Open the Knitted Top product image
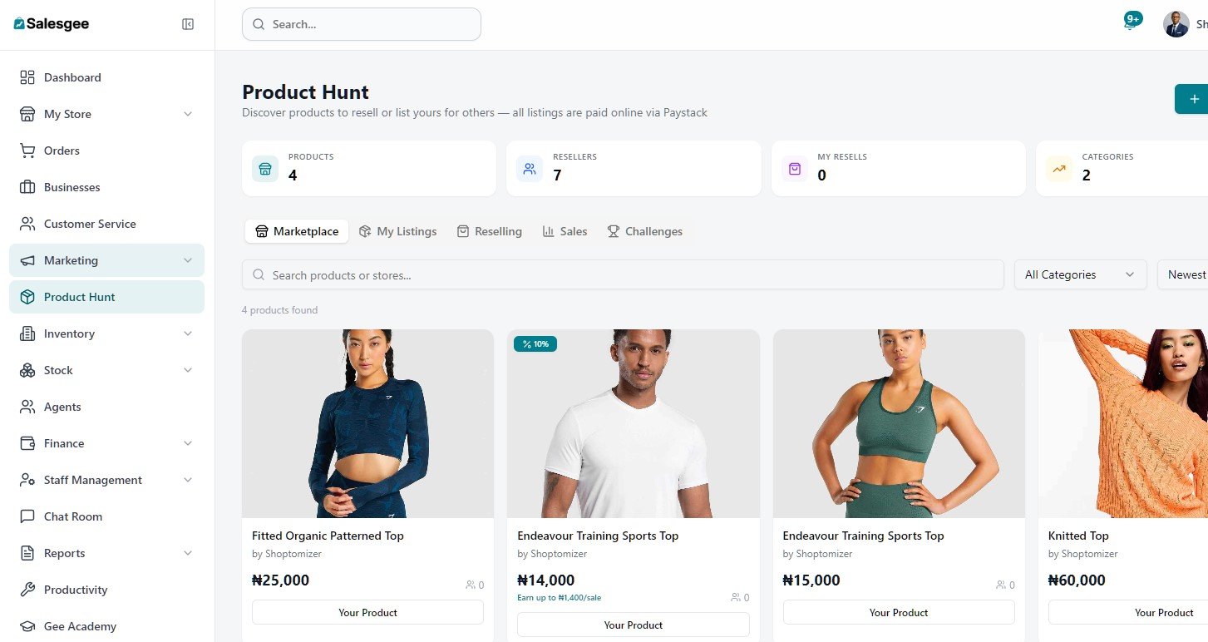Viewport: 1208px width, 642px height. click(x=1122, y=423)
